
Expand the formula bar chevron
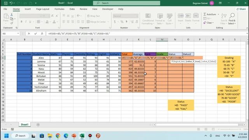click(x=247, y=33)
